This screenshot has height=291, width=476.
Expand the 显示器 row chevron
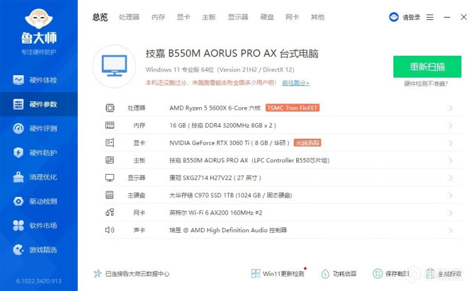point(450,178)
